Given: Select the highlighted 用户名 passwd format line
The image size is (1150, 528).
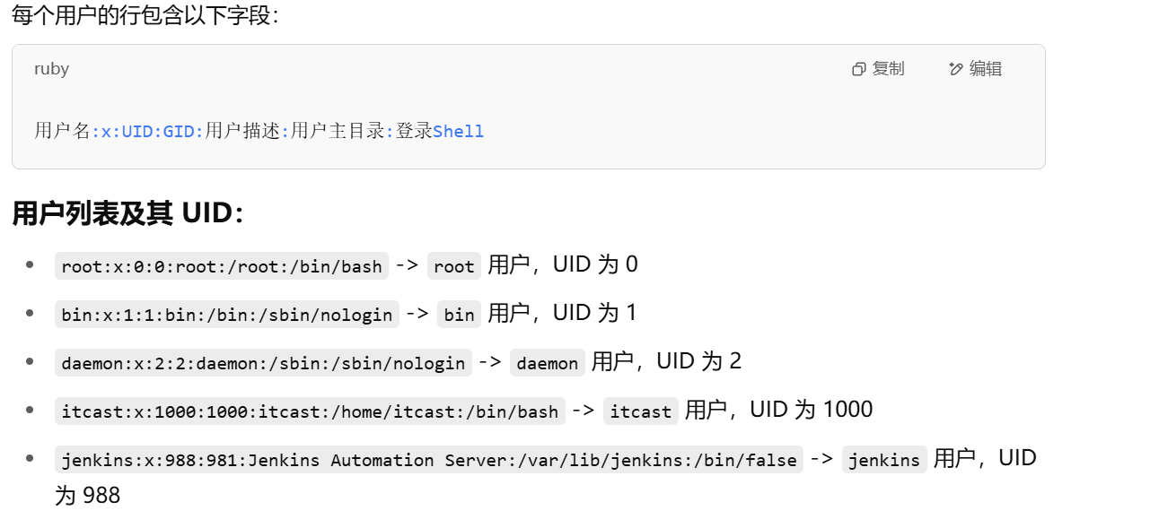Looking at the screenshot, I should coord(258,131).
